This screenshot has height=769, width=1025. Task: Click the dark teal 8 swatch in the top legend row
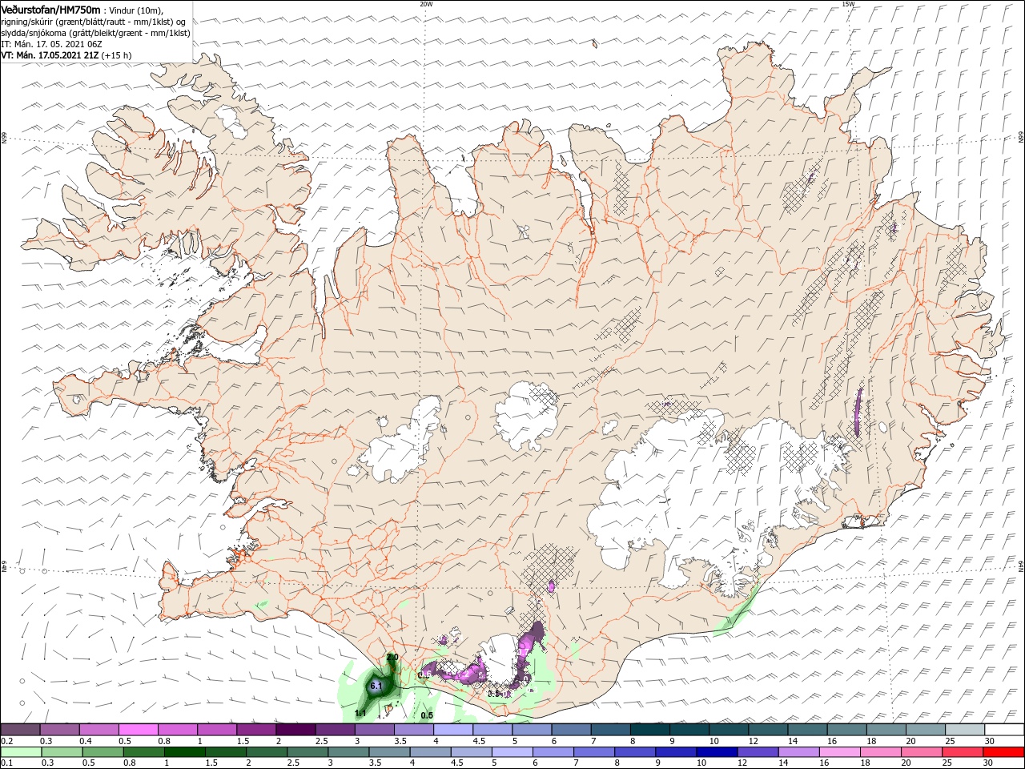[x=650, y=730]
